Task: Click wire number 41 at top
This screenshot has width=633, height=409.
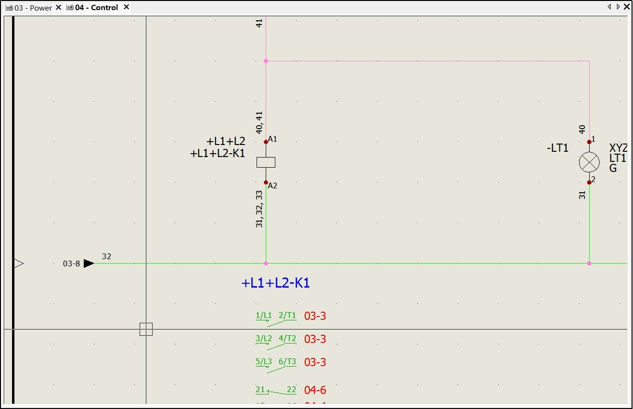Action: click(x=259, y=23)
